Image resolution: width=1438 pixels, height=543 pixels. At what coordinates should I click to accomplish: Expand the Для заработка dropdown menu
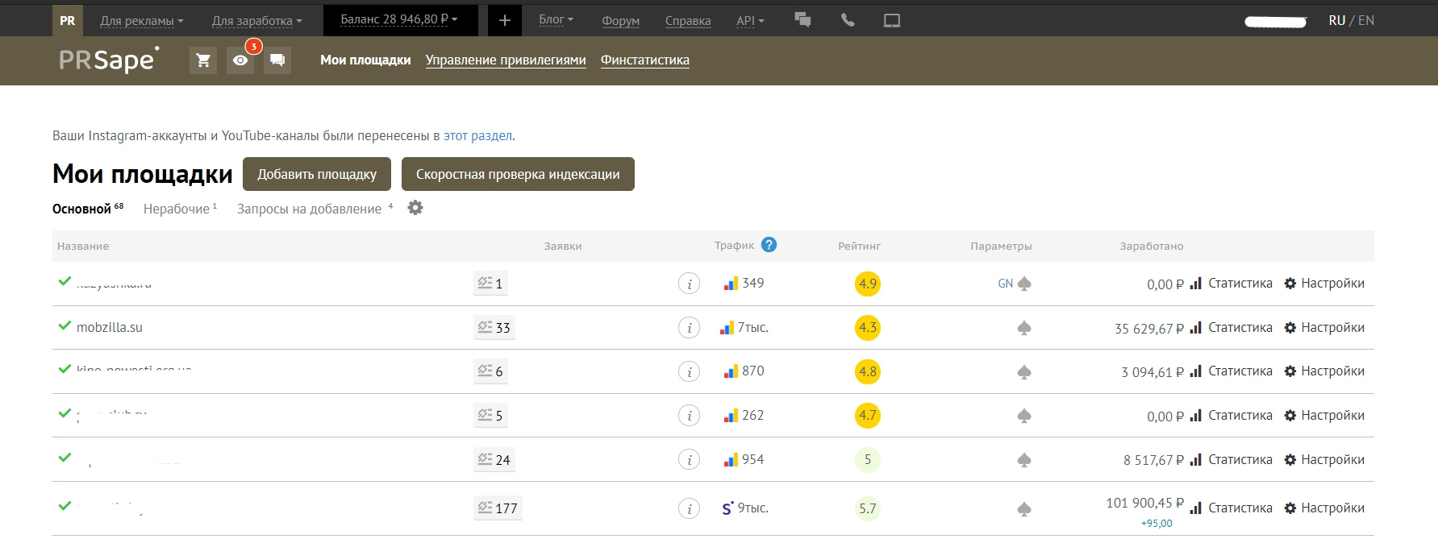click(256, 21)
